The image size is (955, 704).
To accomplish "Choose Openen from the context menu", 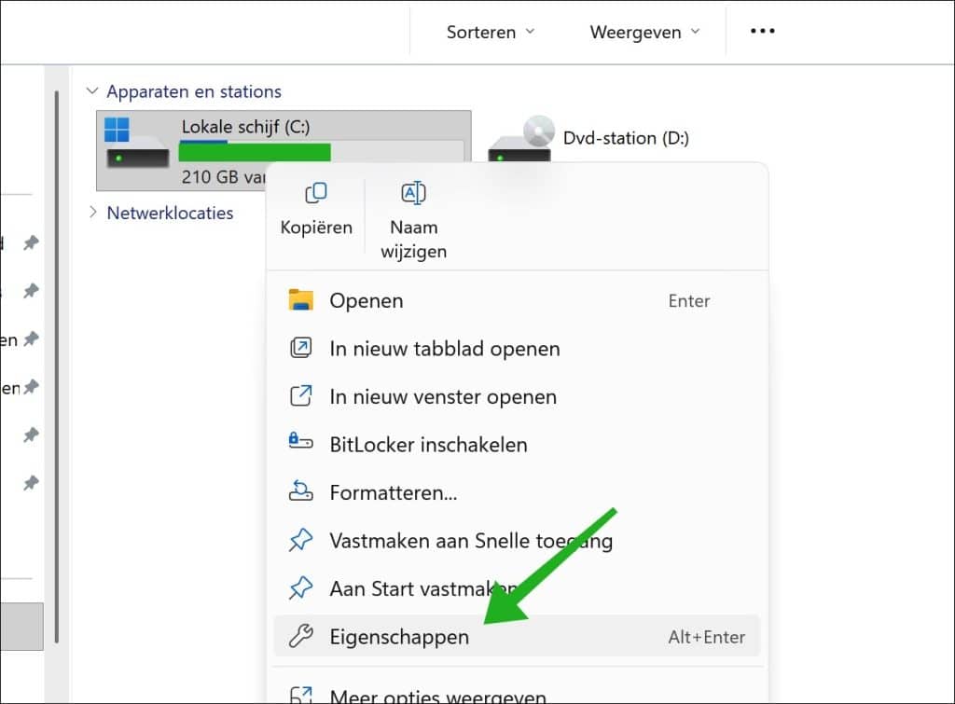I will [366, 300].
